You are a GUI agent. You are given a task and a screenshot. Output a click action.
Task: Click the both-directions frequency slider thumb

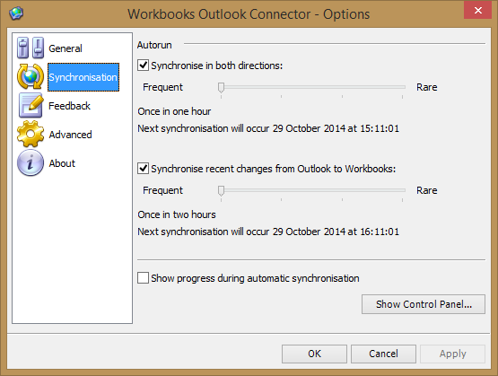point(221,87)
